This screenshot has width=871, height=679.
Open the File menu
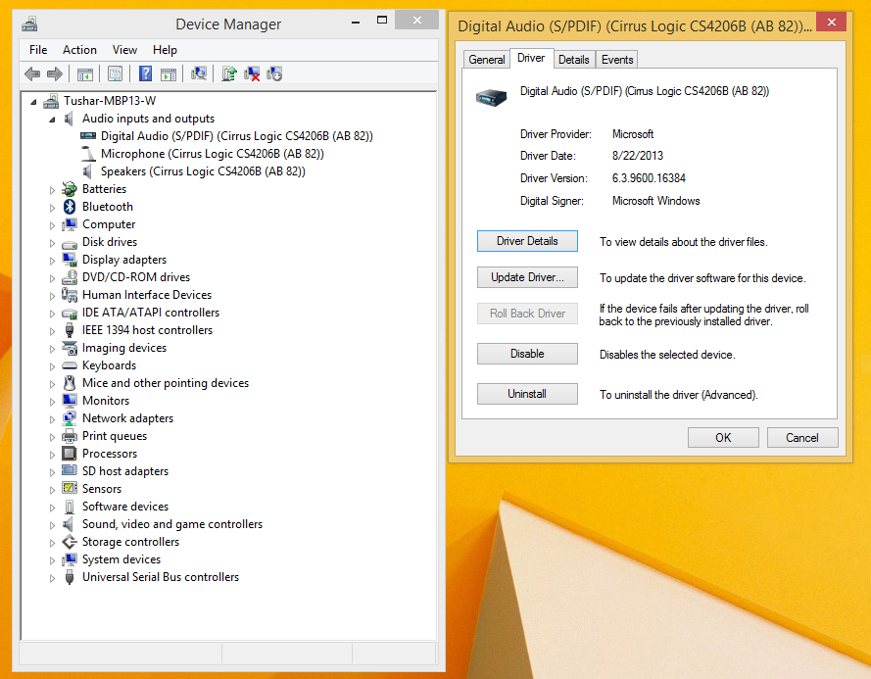pyautogui.click(x=38, y=50)
